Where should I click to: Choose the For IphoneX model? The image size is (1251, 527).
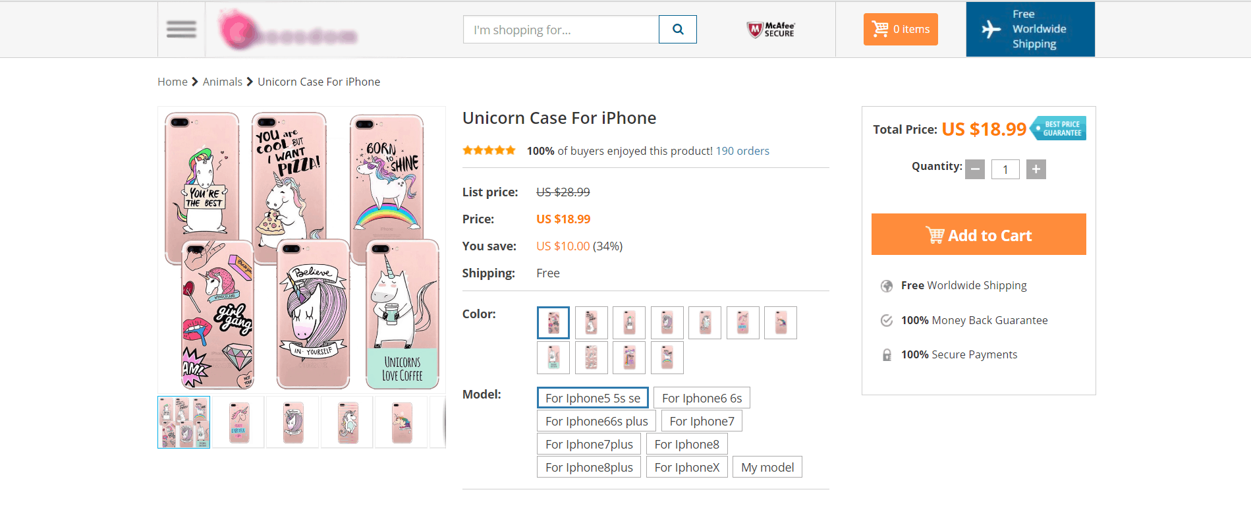[687, 468]
